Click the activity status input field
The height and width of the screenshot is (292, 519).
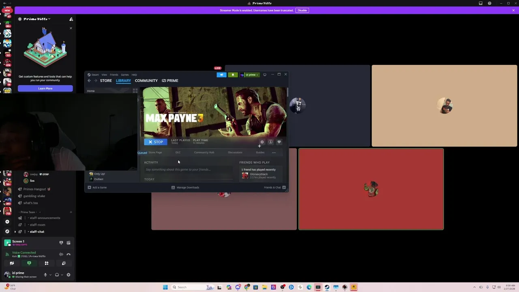pos(189,170)
